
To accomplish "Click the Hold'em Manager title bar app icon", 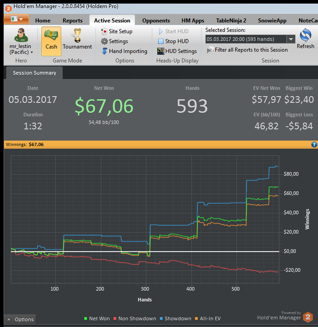I will coord(8,8).
